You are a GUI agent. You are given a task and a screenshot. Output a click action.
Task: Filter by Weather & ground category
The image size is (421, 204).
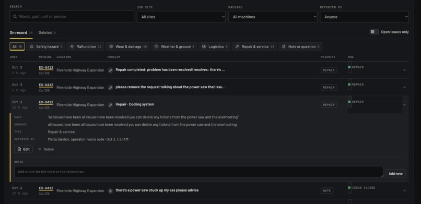pyautogui.click(x=174, y=46)
